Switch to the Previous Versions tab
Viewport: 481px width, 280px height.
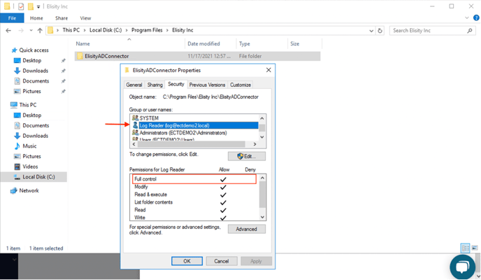tap(207, 85)
